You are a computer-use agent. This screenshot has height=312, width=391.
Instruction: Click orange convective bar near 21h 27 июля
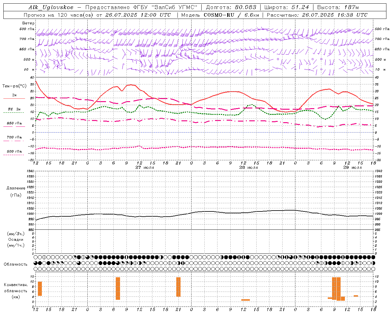pos(178,287)
